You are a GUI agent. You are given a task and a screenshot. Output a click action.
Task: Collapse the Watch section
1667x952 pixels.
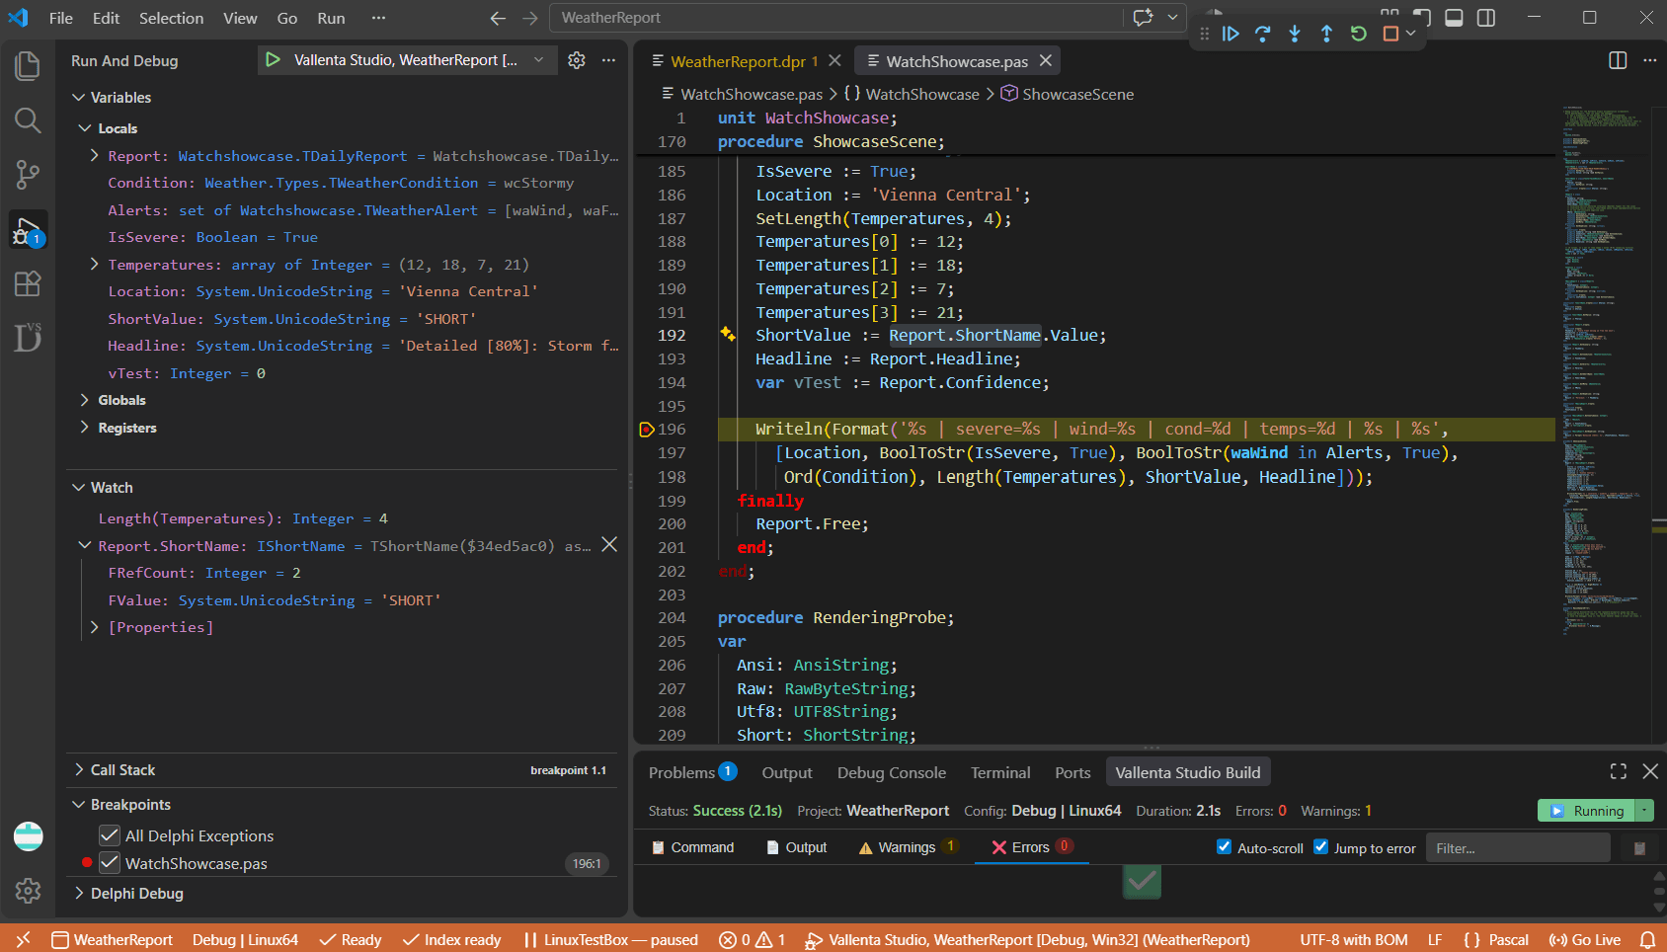pyautogui.click(x=78, y=488)
